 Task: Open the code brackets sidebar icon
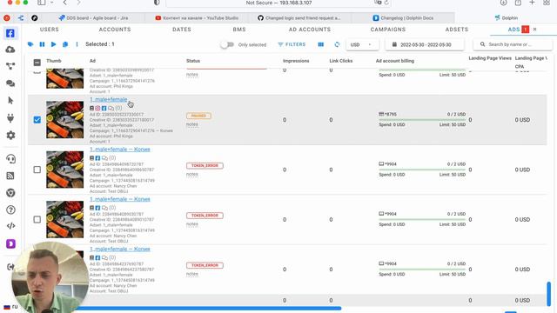[x=10, y=226]
